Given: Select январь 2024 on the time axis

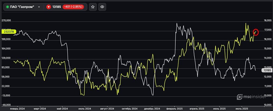Looking at the screenshot, I should click(18, 108).
